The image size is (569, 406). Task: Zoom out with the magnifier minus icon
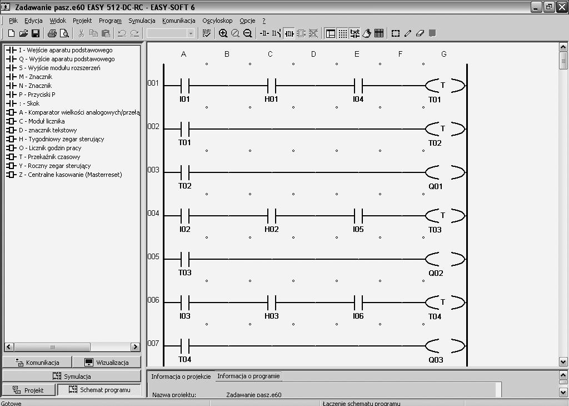coord(247,33)
